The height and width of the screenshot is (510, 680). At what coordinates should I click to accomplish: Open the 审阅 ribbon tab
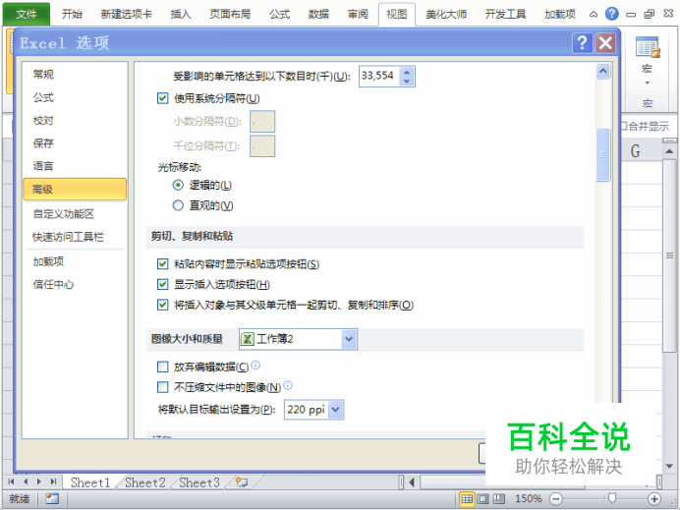(358, 15)
